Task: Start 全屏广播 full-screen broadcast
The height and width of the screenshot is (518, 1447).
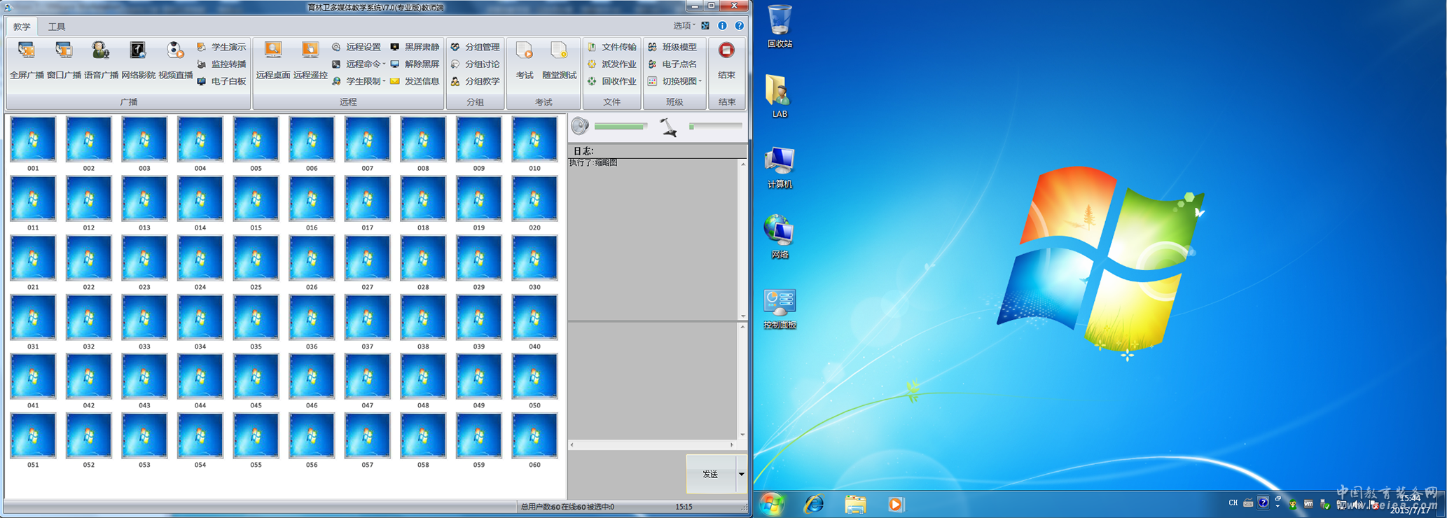Action: tap(27, 59)
